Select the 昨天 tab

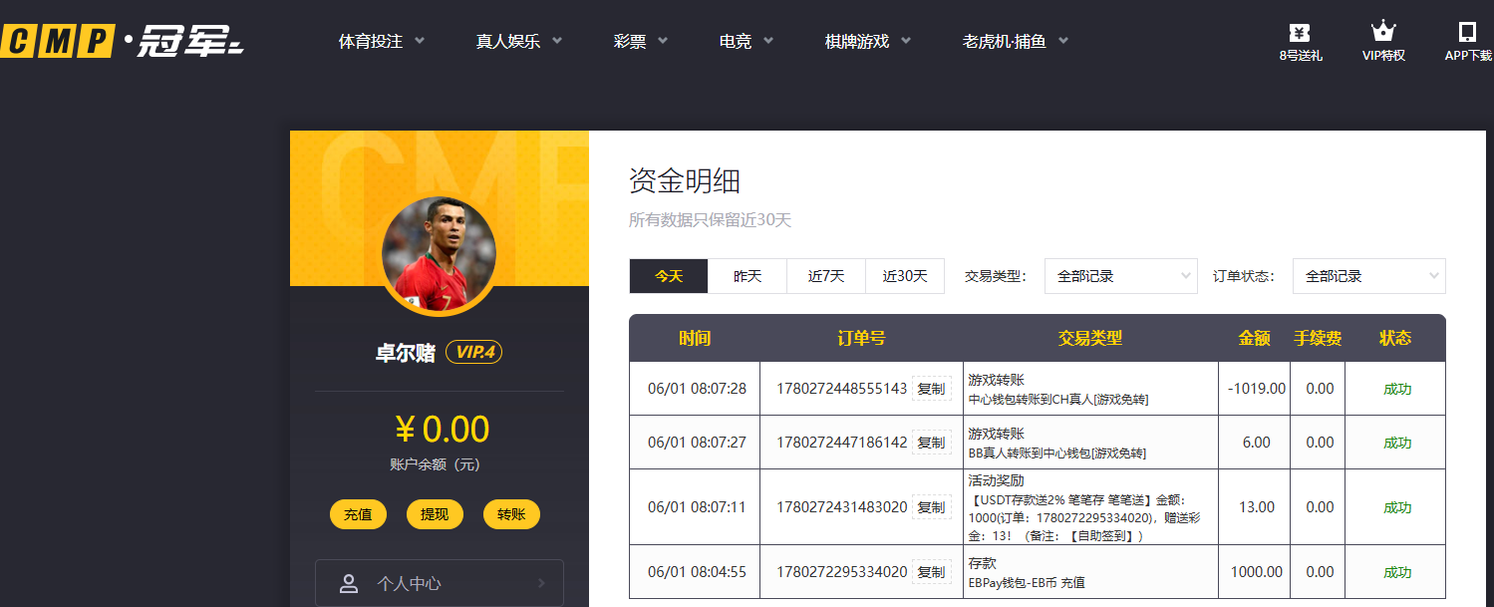point(747,276)
